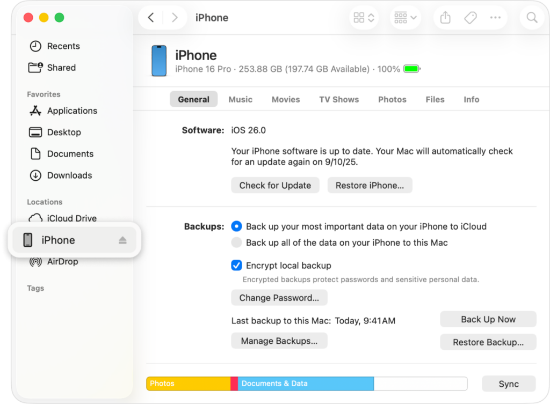Switch to the Movies tab
550x405 pixels.
286,99
